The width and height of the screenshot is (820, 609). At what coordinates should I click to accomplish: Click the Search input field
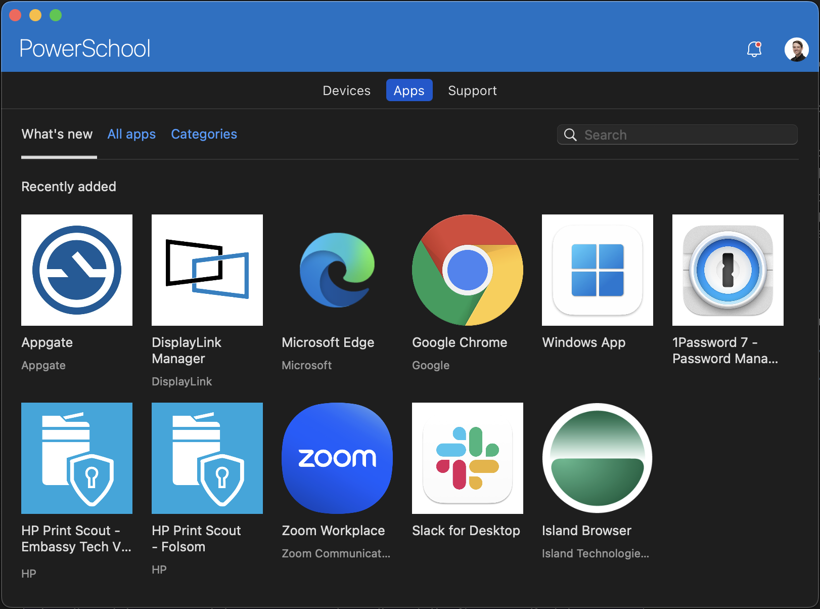pyautogui.click(x=677, y=135)
